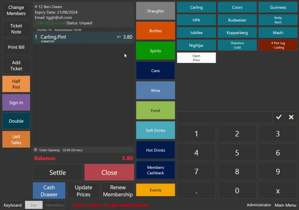Clear numpad entry with the X icon
The height and width of the screenshot is (210, 299).
pos(291,117)
